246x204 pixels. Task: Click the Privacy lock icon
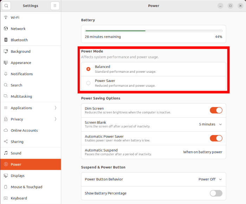click(6, 119)
